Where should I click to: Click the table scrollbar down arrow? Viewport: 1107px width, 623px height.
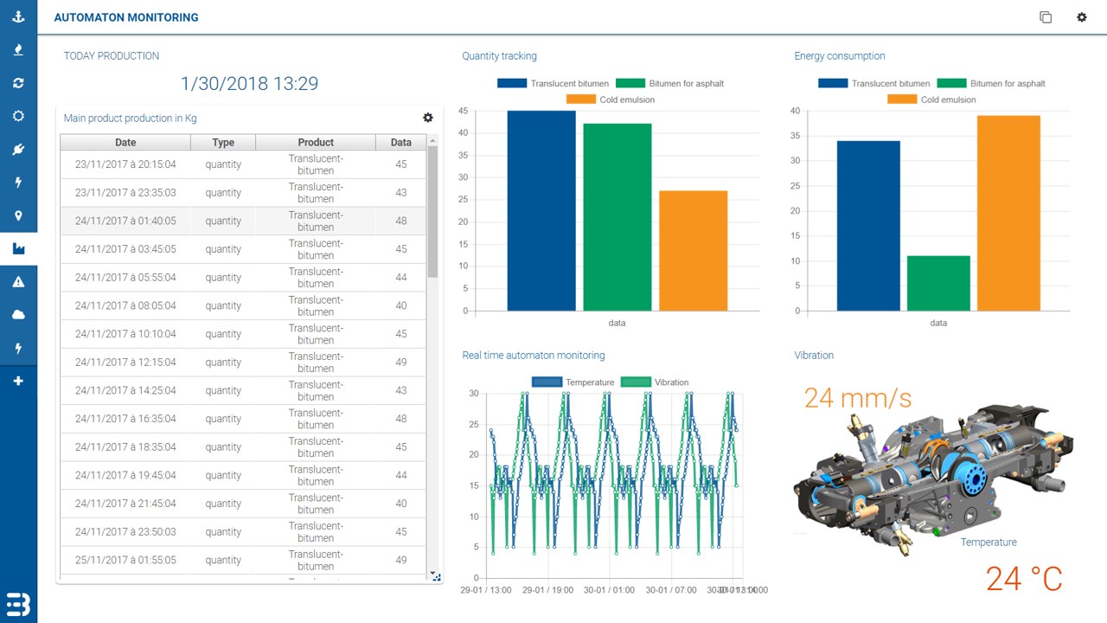pyautogui.click(x=432, y=573)
